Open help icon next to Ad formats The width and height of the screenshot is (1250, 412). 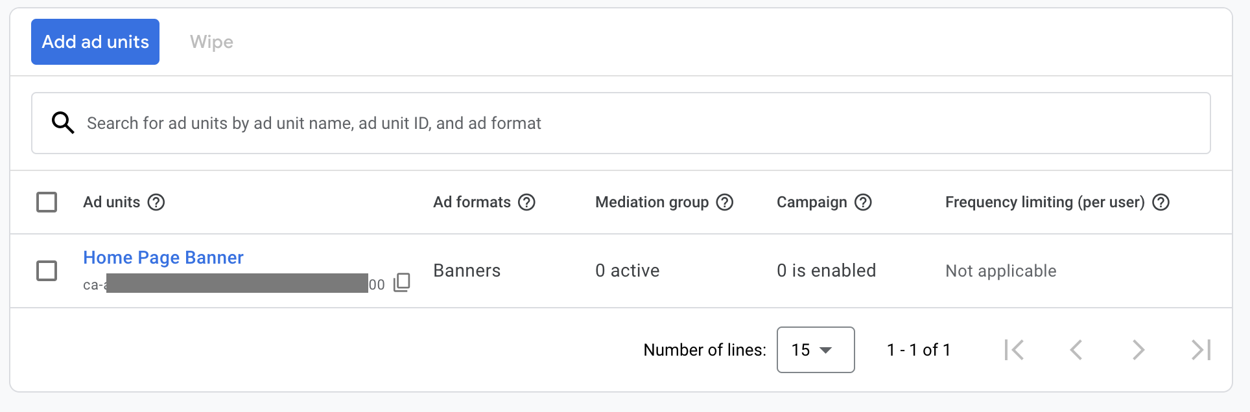pos(527,202)
